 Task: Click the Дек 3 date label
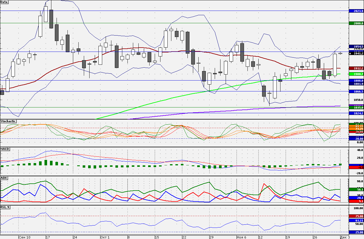(345, 237)
